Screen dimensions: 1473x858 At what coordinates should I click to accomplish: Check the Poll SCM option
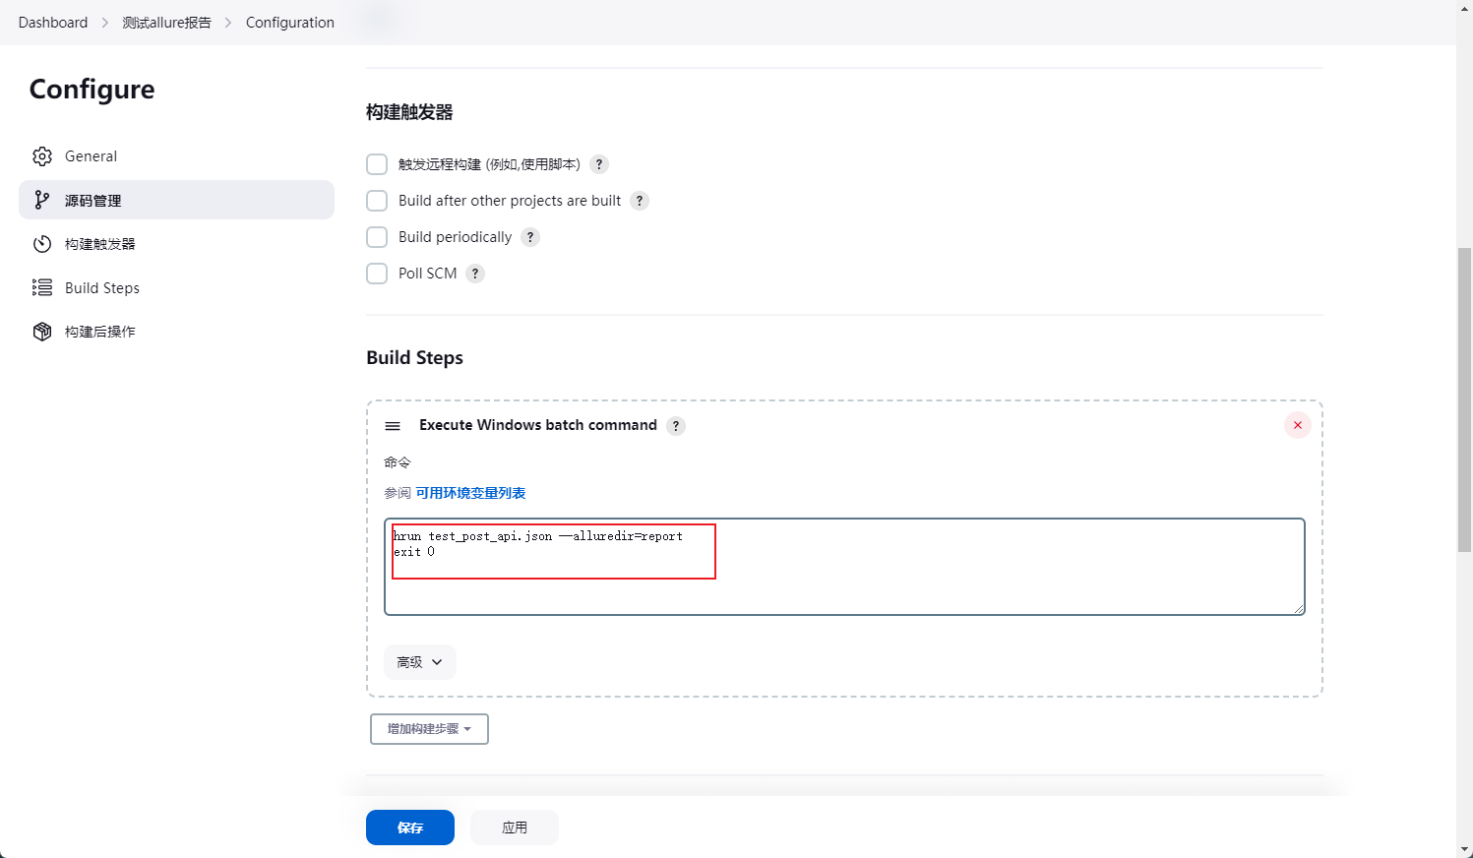click(x=377, y=274)
